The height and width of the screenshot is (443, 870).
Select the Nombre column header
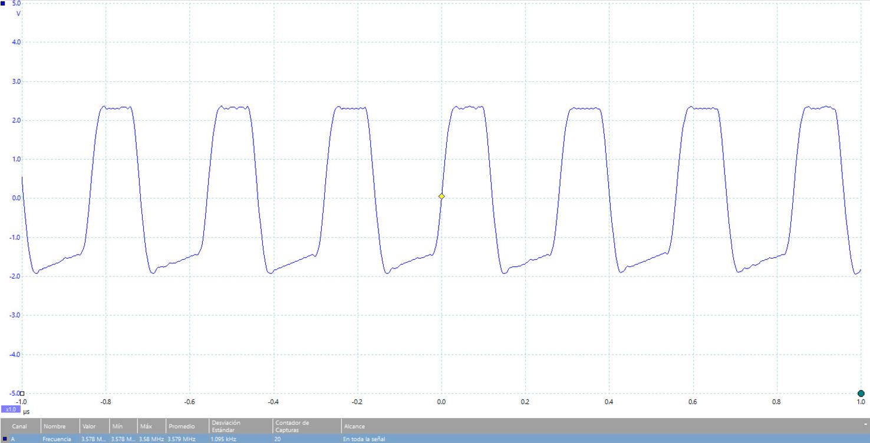tap(52, 426)
